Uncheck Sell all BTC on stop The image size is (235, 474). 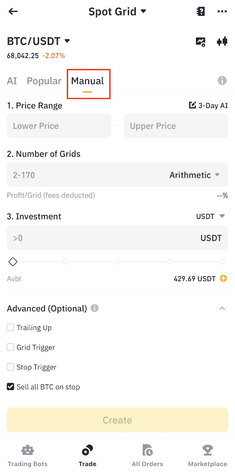pyautogui.click(x=11, y=387)
